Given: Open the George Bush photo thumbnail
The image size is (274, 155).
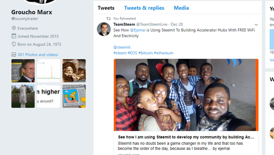Looking at the screenshot, I should [x=23, y=70].
